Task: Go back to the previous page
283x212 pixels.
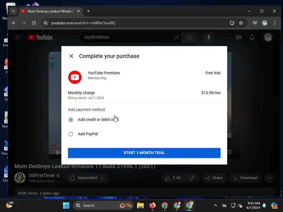Action: click(14, 23)
